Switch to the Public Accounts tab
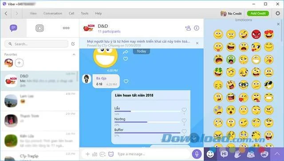 pyautogui.click(x=39, y=28)
